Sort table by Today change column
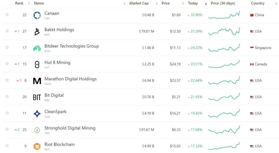Image resolution: width=279 pixels, height=153 pixels. [x=193, y=3]
